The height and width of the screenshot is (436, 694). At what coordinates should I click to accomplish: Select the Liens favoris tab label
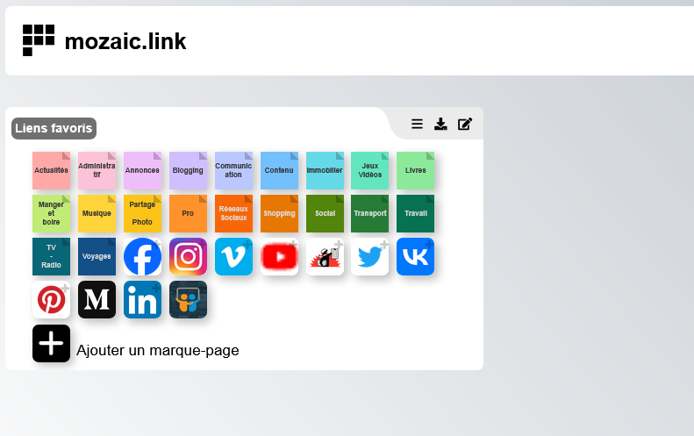[x=54, y=128]
